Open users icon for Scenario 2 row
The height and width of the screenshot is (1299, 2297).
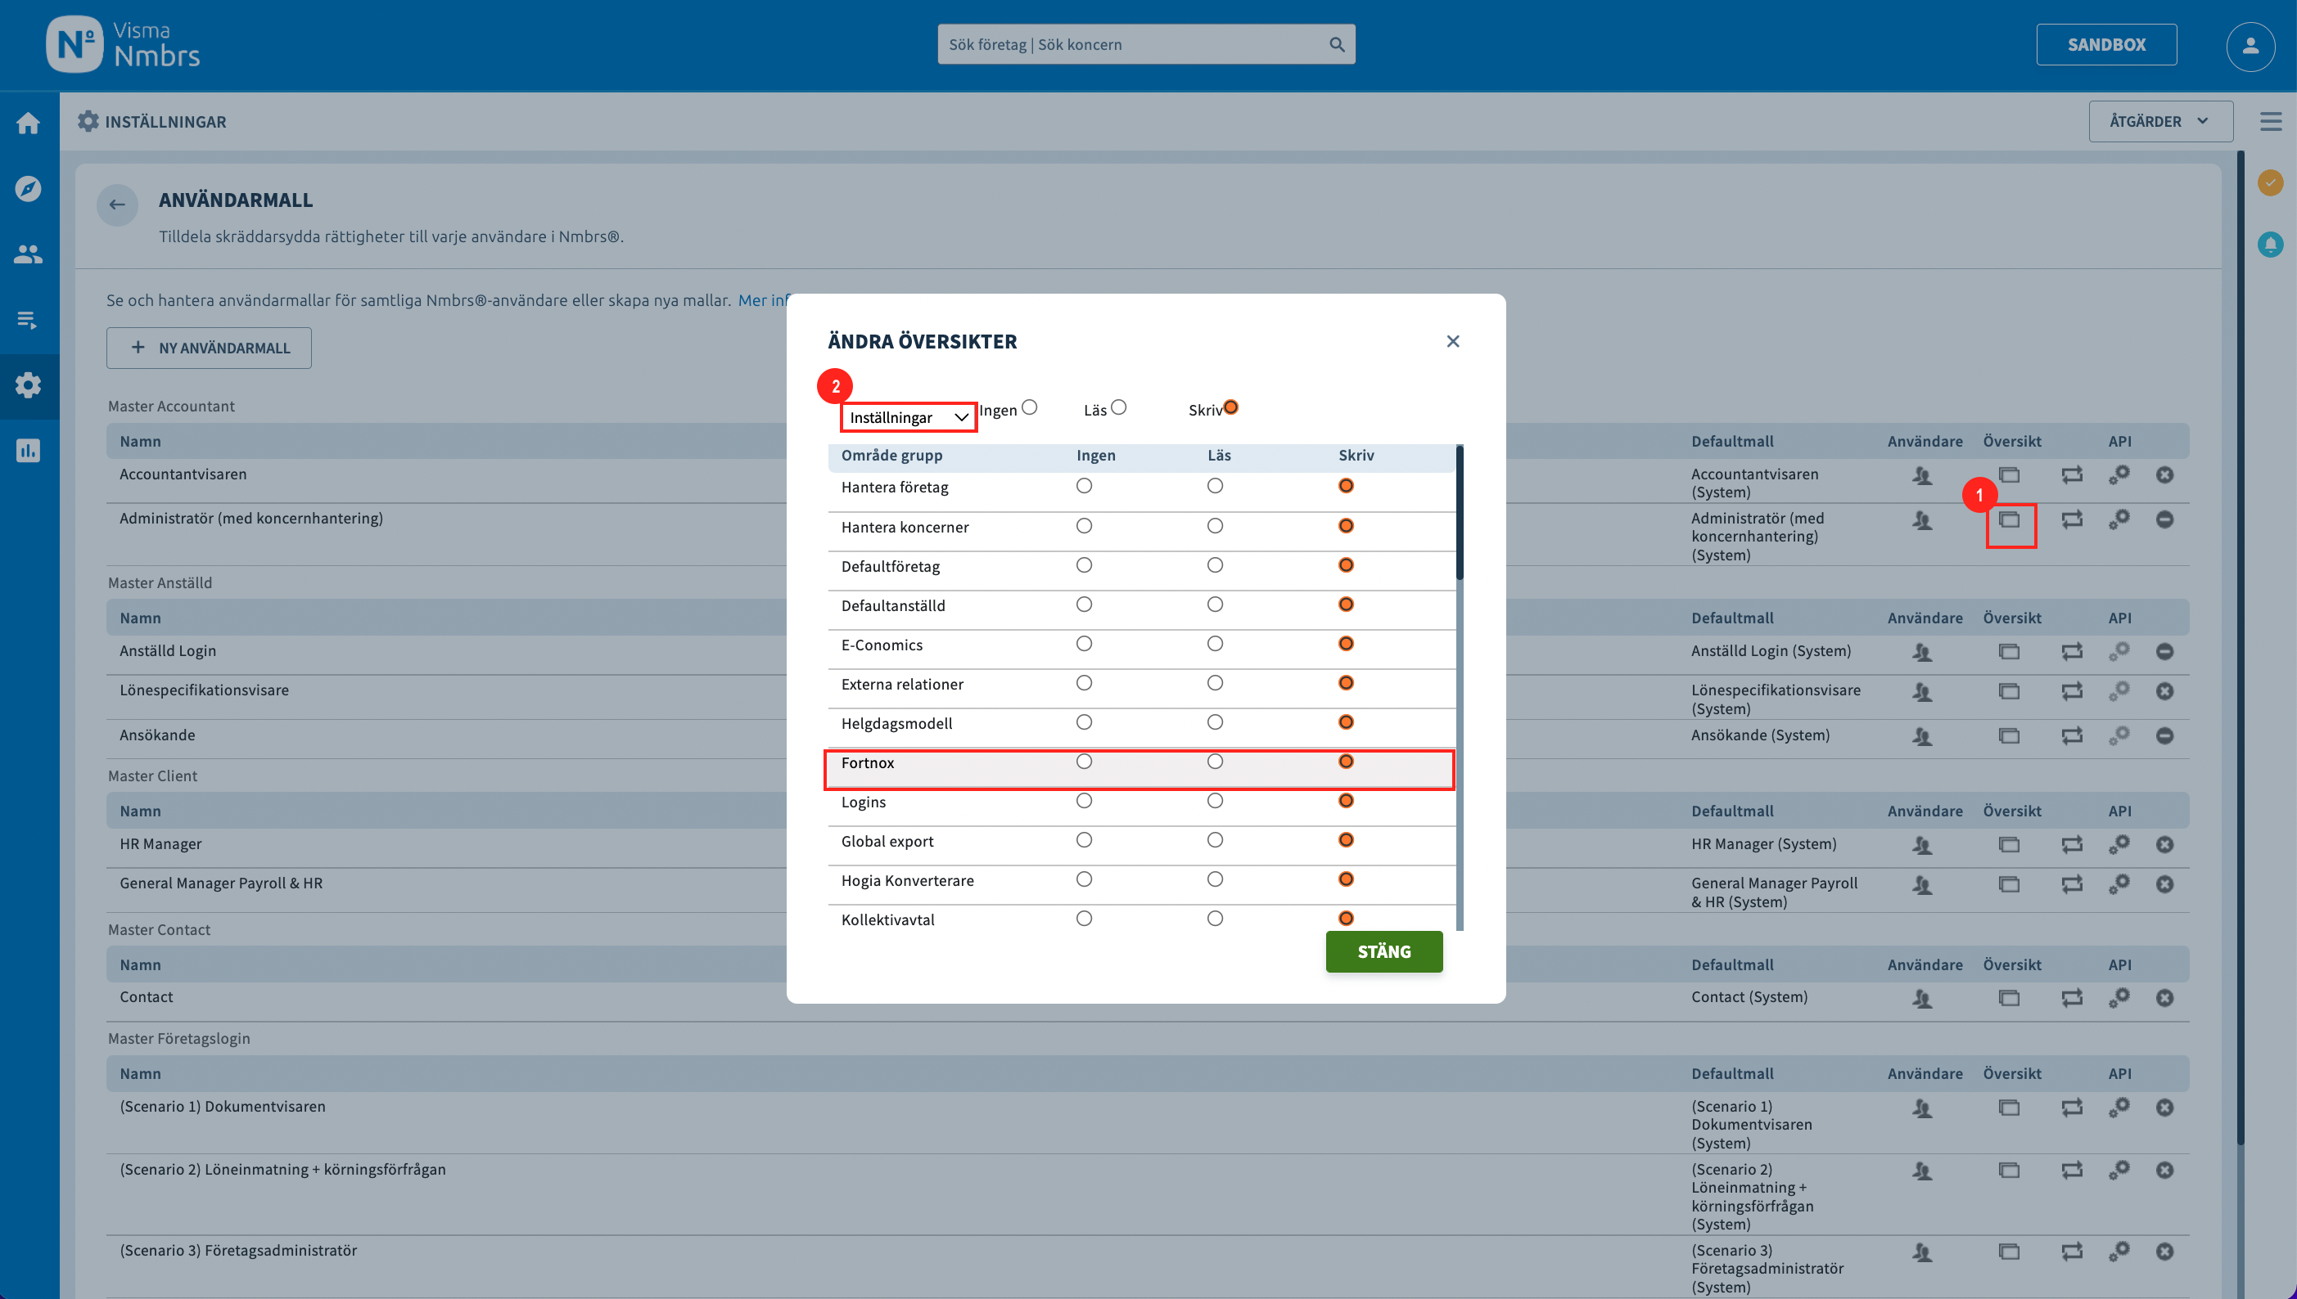point(1922,1171)
